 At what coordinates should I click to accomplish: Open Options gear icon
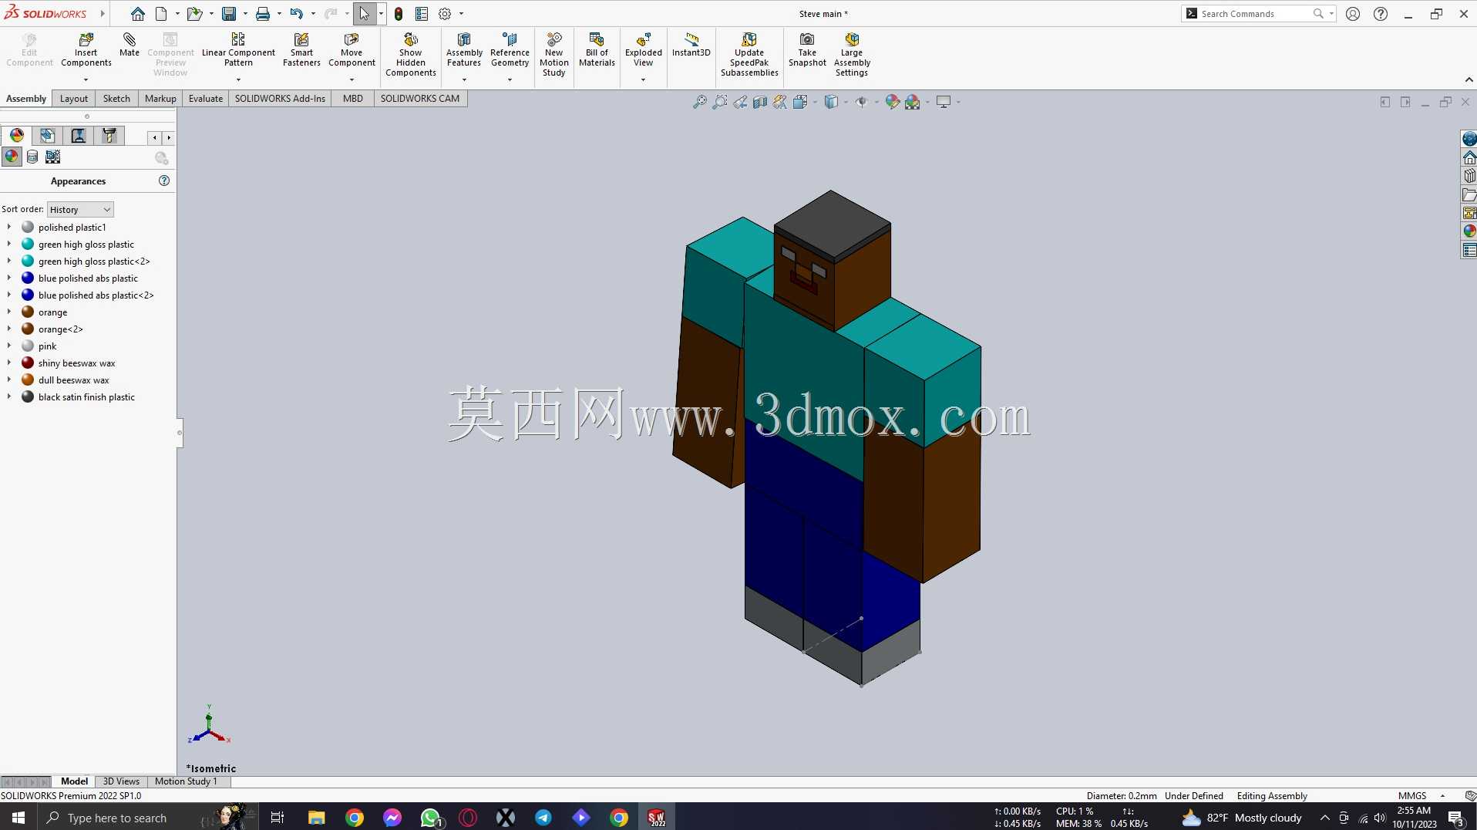tap(445, 14)
